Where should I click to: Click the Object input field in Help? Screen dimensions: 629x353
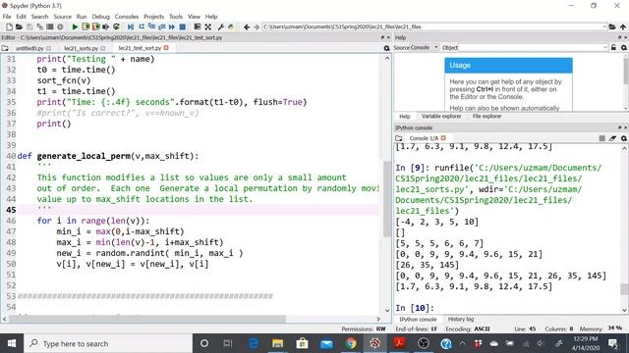point(534,48)
